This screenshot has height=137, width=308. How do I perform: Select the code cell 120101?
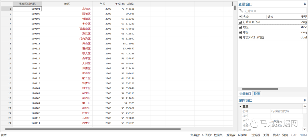tap(27, 88)
